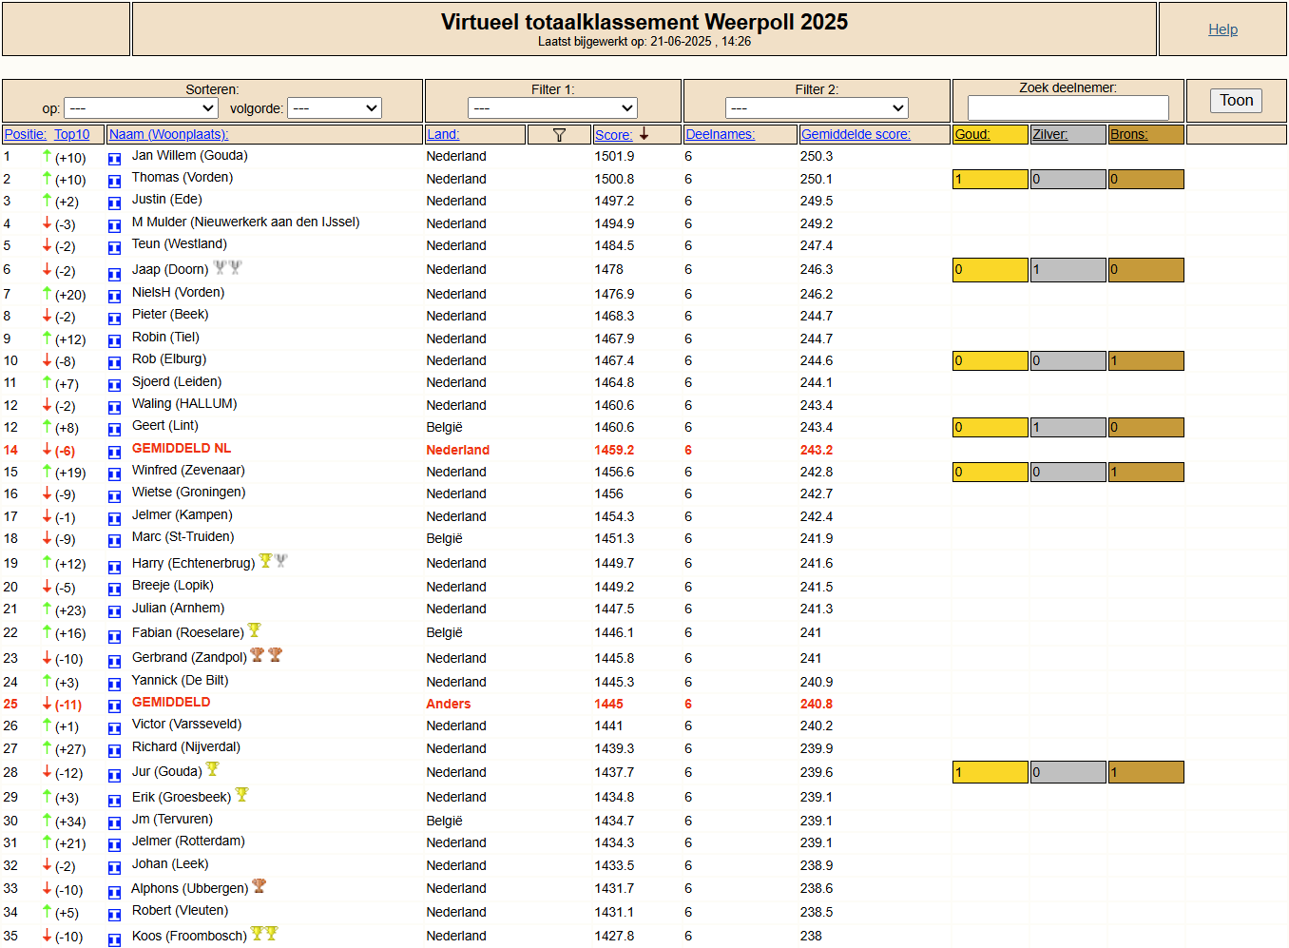Sort by the Goud column header
This screenshot has height=948, width=1289.
point(972,135)
